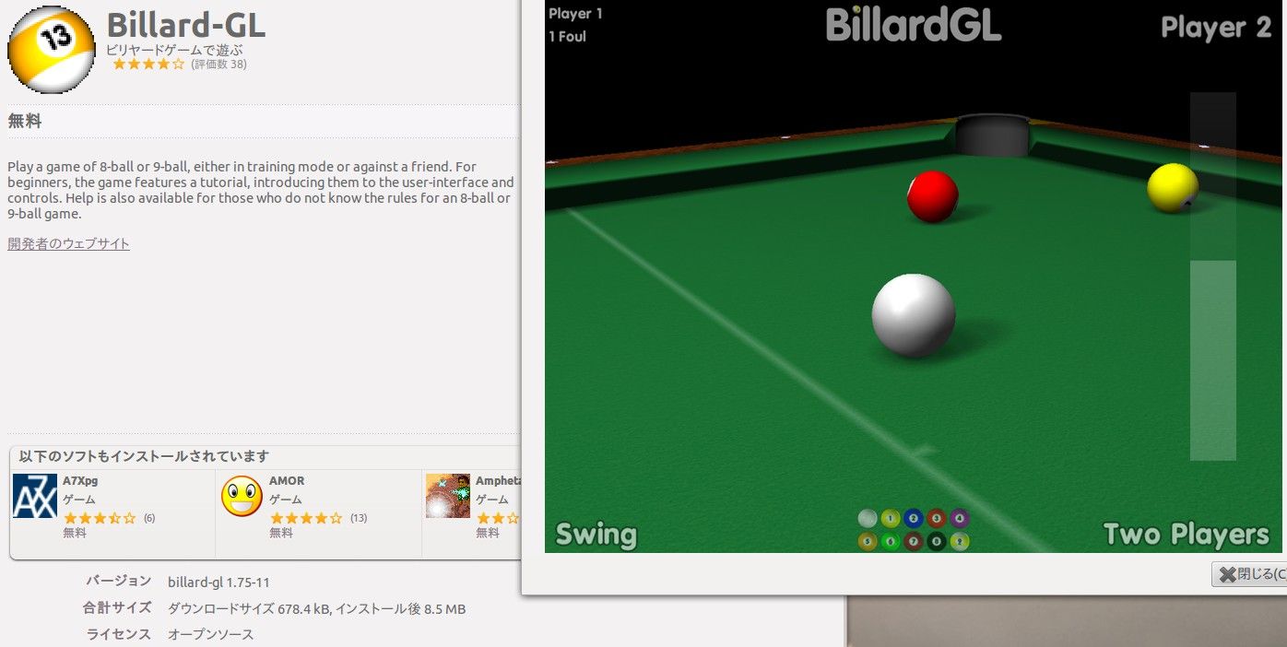
Task: Click the white cue ball indicator icon
Action: click(x=867, y=518)
